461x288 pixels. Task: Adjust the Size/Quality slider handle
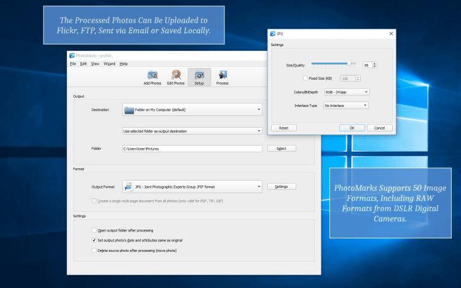pos(349,63)
